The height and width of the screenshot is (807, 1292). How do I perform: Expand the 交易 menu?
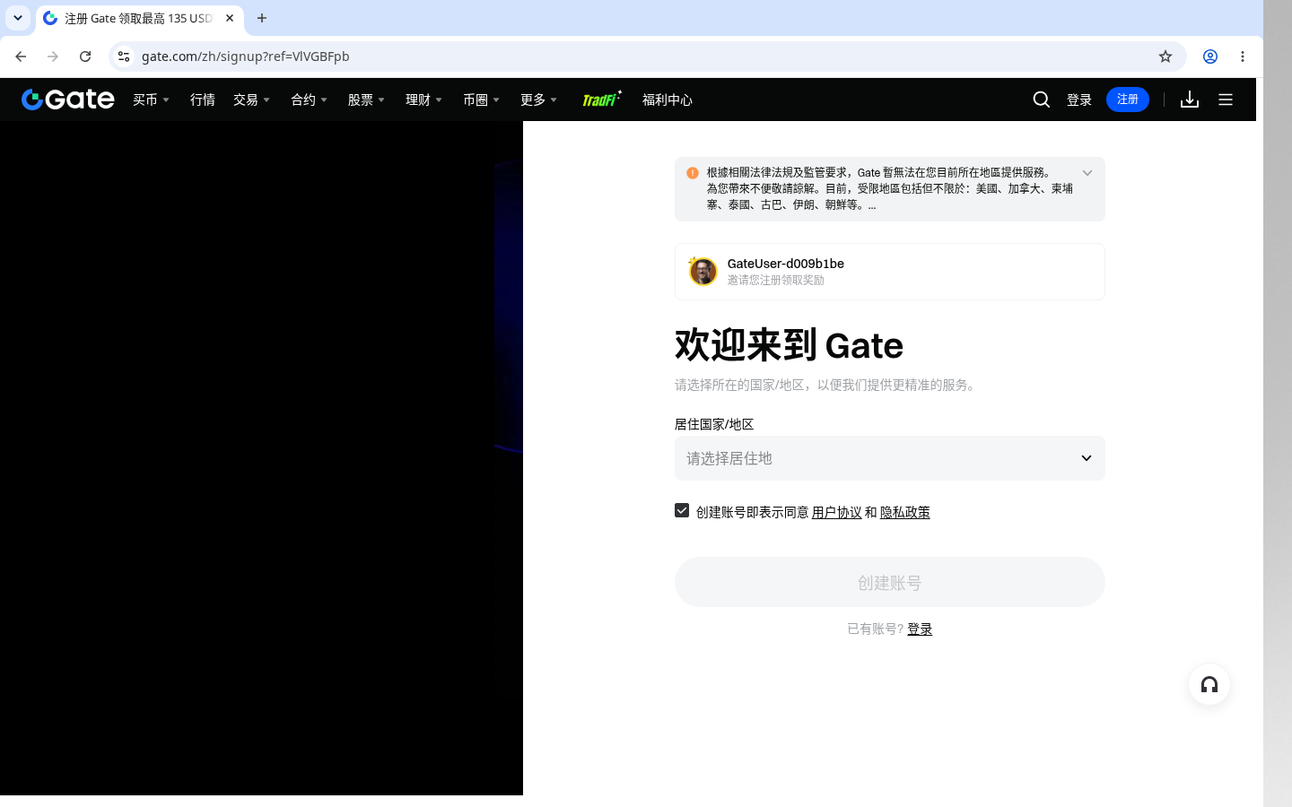[x=251, y=100]
